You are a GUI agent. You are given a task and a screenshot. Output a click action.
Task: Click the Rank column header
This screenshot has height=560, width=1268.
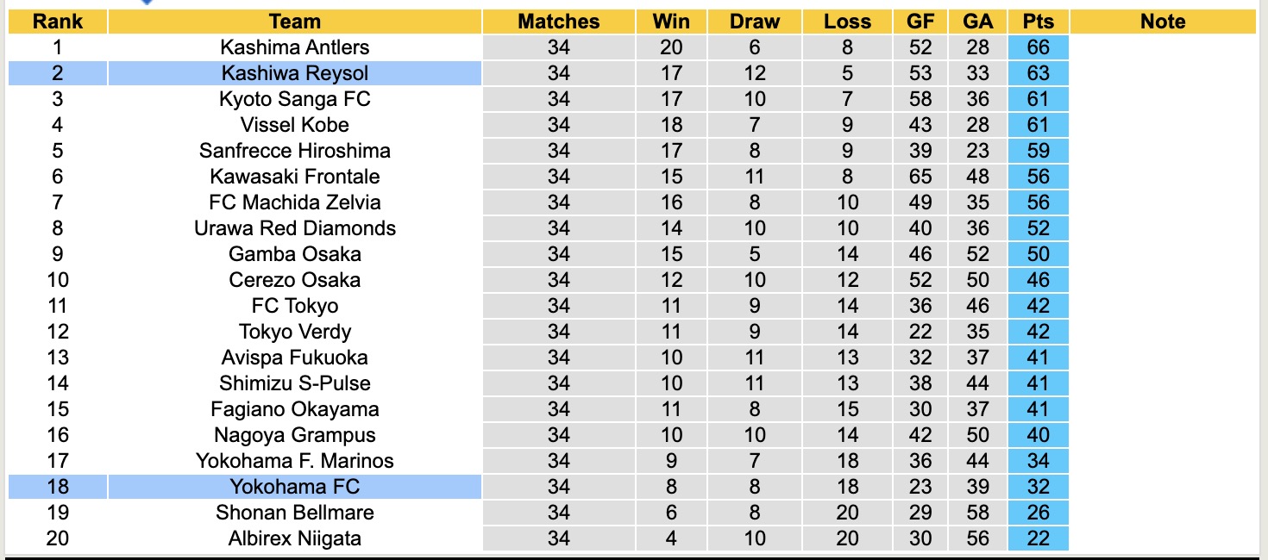tap(57, 22)
